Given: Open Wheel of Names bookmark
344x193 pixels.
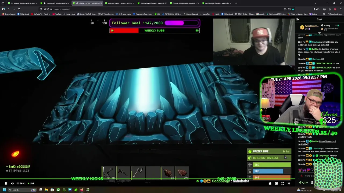Looking at the screenshot, I should click(x=297, y=14).
